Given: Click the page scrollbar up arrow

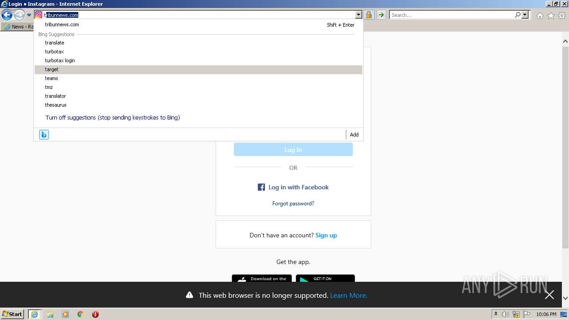Looking at the screenshot, I should (x=565, y=41).
